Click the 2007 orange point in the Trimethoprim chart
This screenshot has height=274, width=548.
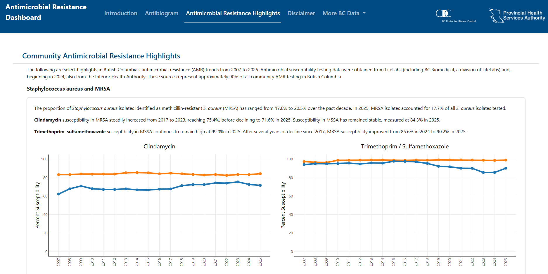click(304, 162)
